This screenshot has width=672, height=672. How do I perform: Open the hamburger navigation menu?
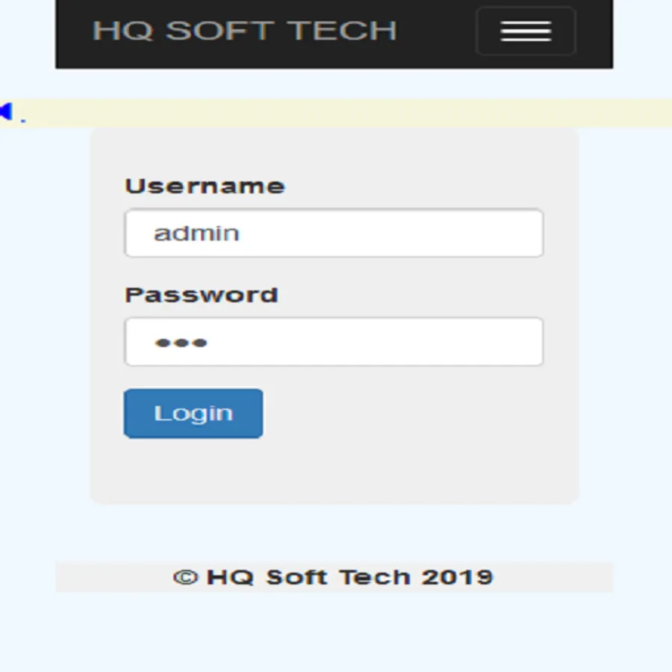pos(526,31)
